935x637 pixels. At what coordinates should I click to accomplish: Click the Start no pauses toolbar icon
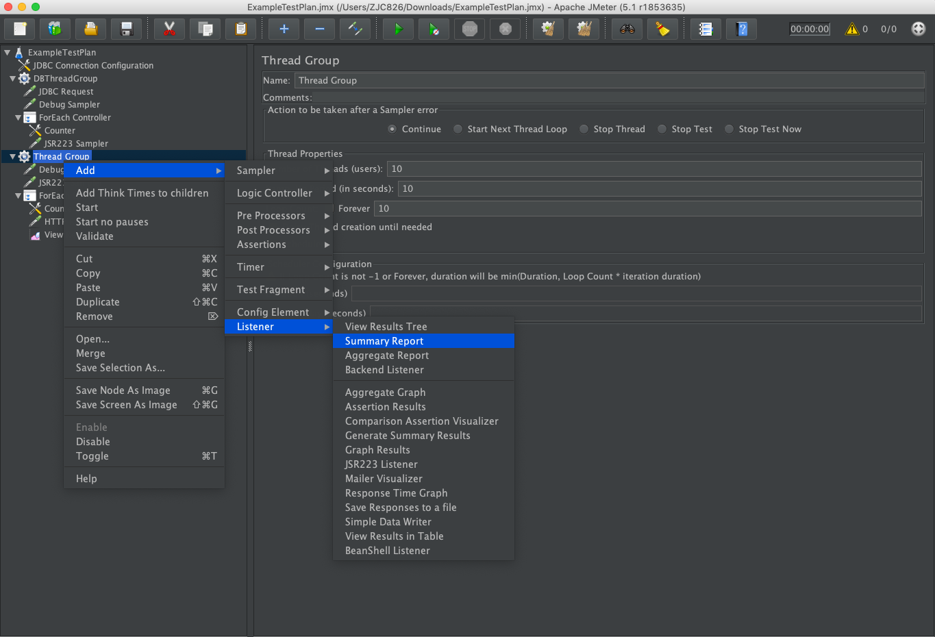434,29
